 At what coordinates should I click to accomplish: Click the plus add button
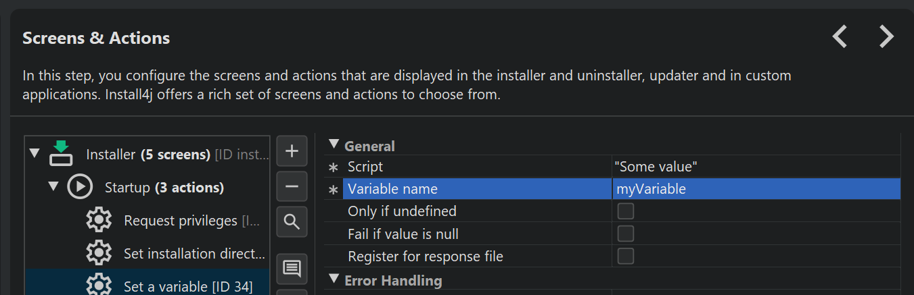[x=292, y=151]
